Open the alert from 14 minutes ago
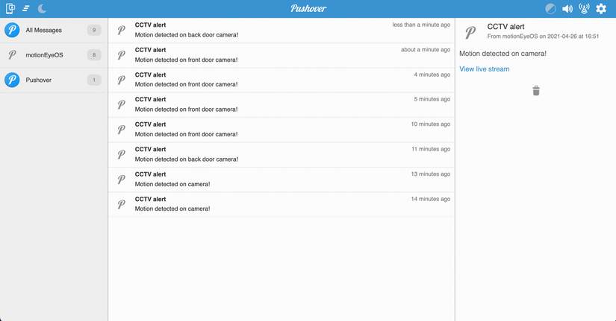The image size is (616, 321). [281, 204]
